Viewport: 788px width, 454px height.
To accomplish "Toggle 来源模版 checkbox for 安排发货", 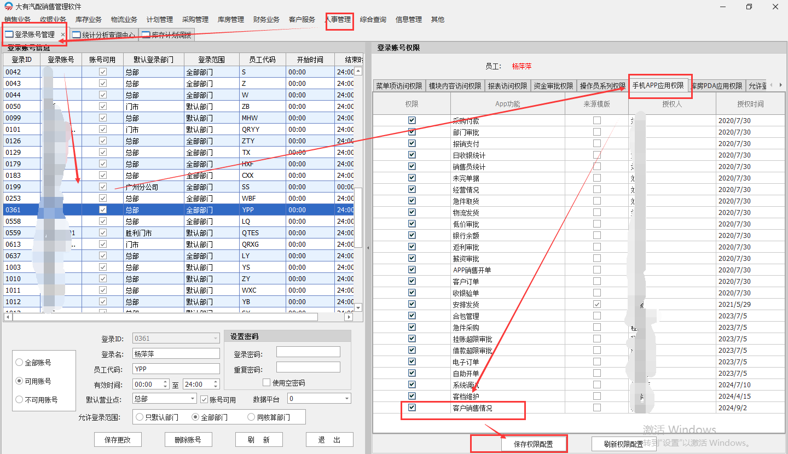I will click(x=597, y=304).
